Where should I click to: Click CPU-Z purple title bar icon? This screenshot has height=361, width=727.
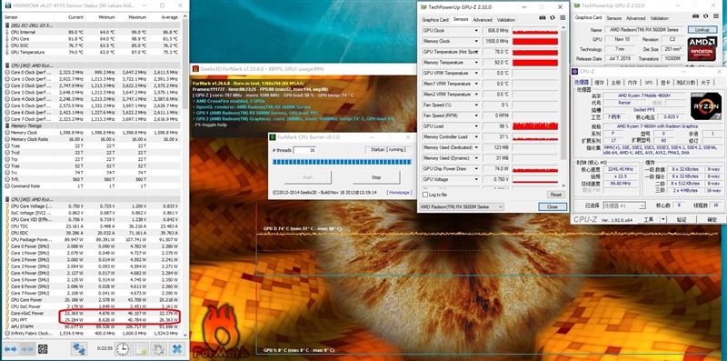pyautogui.click(x=575, y=72)
